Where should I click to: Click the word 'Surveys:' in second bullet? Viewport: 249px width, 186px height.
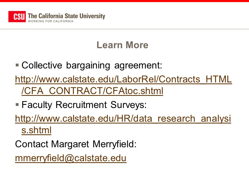click(x=128, y=105)
